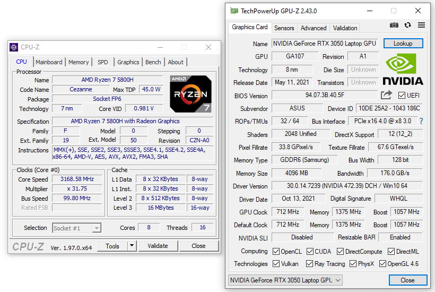Toggle the CUDA checkbox
Screen dimensions: 435x292
(x=311, y=252)
